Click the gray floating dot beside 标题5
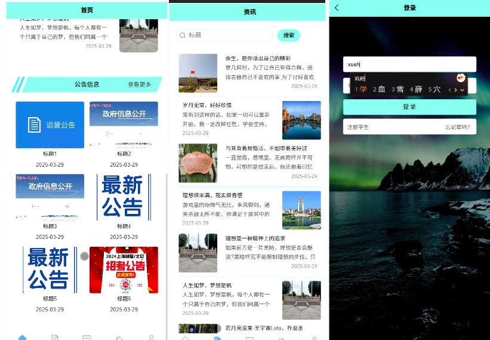Viewport: 490px width, 340px height. [84, 256]
